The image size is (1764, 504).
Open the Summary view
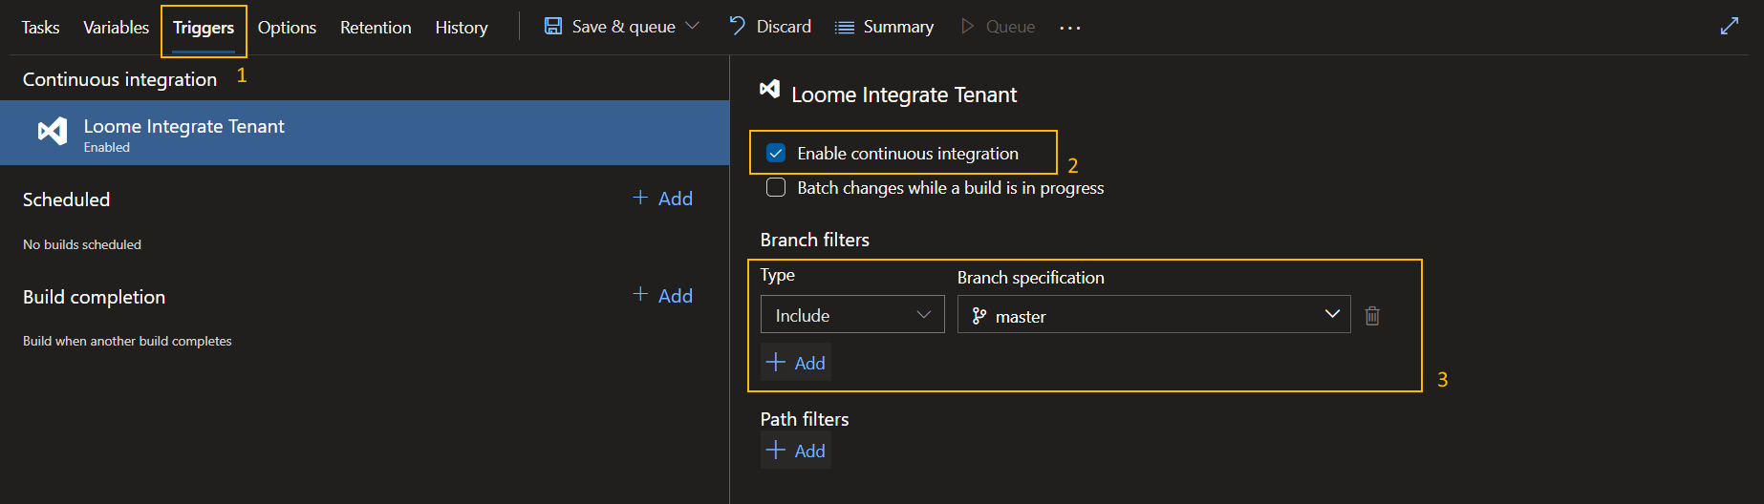(898, 27)
